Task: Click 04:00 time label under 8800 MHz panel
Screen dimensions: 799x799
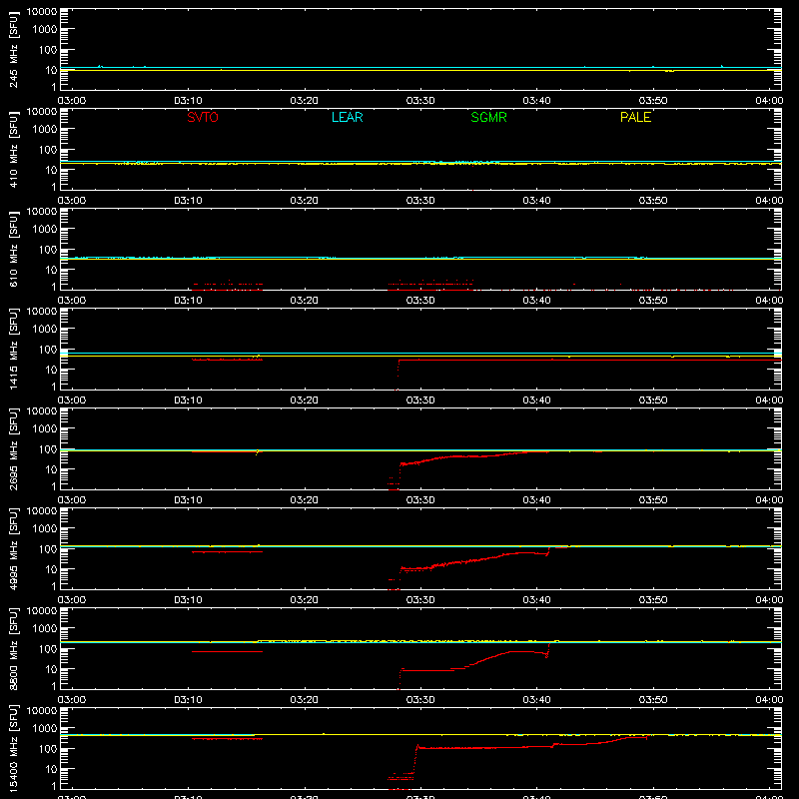Action: 769,700
